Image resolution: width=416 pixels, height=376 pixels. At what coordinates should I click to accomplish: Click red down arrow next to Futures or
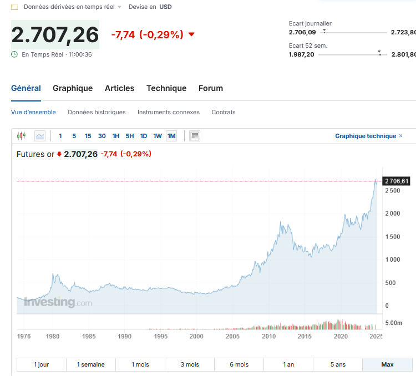59,154
